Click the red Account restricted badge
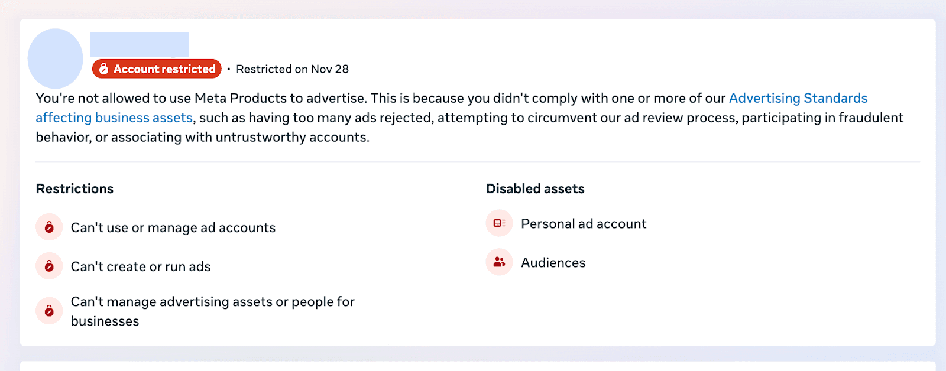The width and height of the screenshot is (946, 371). click(157, 69)
